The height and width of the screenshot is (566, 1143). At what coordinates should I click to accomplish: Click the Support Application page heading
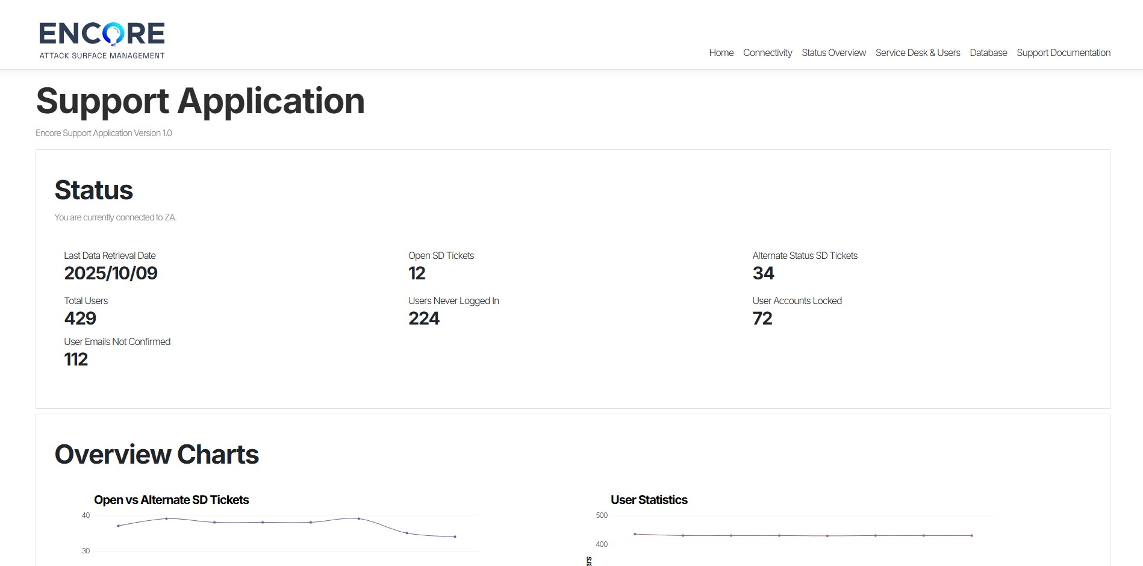[200, 101]
